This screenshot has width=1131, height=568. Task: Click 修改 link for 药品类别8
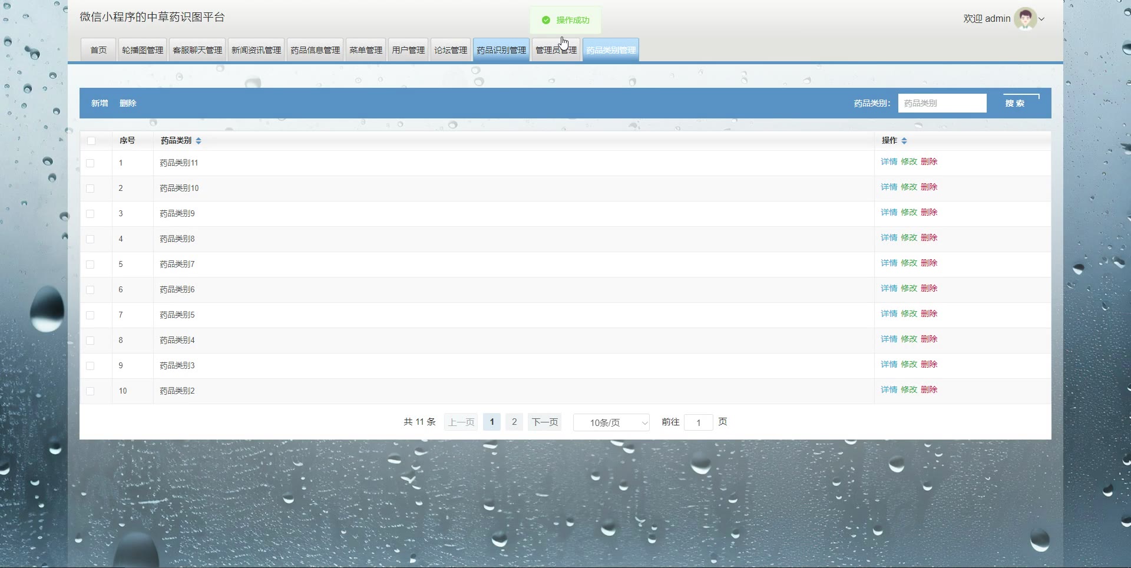tap(909, 237)
